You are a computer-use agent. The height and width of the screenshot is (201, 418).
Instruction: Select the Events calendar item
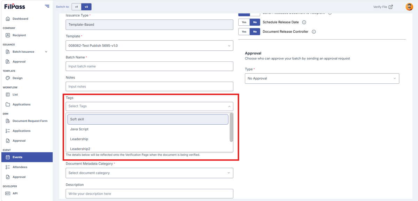[x=26, y=157]
